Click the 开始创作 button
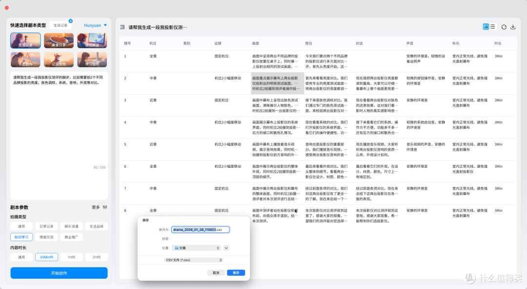527x289 pixels. coord(59,273)
